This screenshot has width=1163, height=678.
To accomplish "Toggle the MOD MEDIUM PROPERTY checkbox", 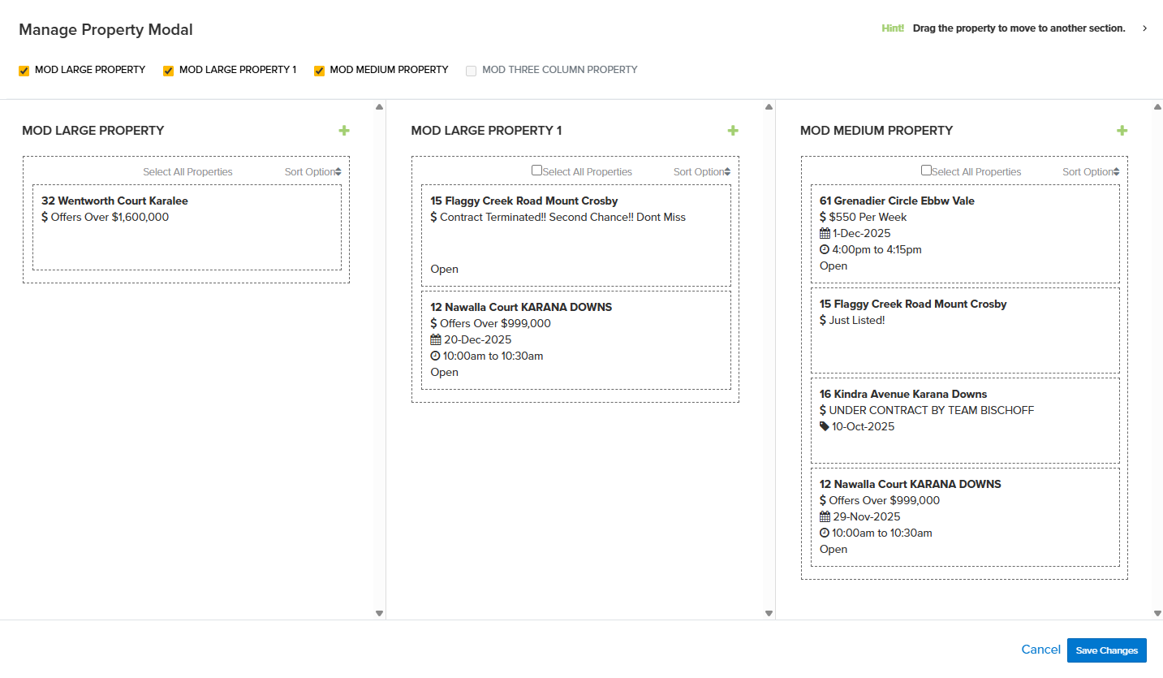I will 319,71.
